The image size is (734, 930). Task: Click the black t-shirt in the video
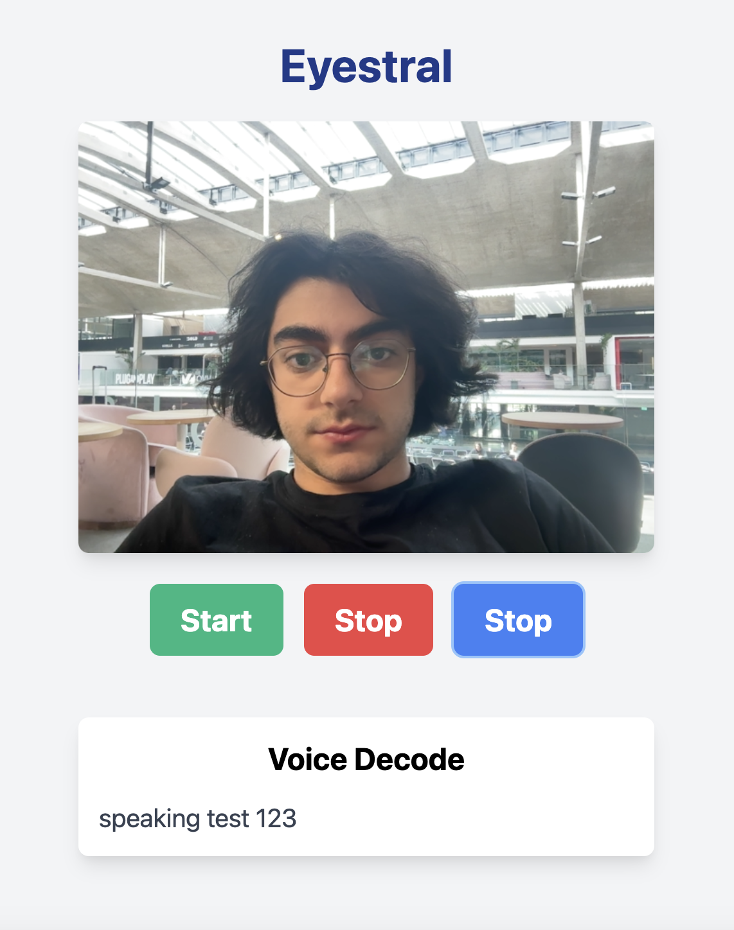pyautogui.click(x=366, y=514)
